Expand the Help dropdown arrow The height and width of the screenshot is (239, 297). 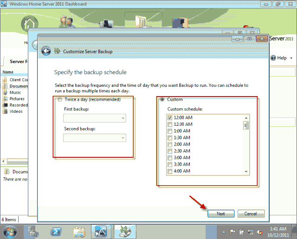tap(291, 58)
